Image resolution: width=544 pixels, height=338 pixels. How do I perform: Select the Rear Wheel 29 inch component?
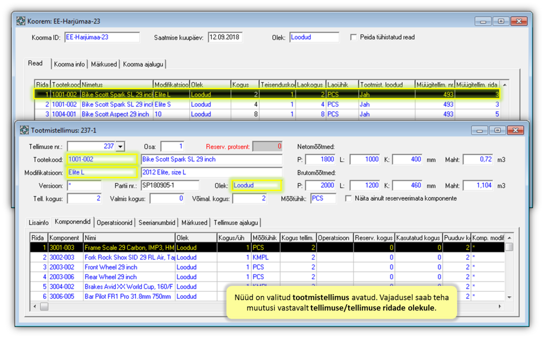tap(267, 276)
